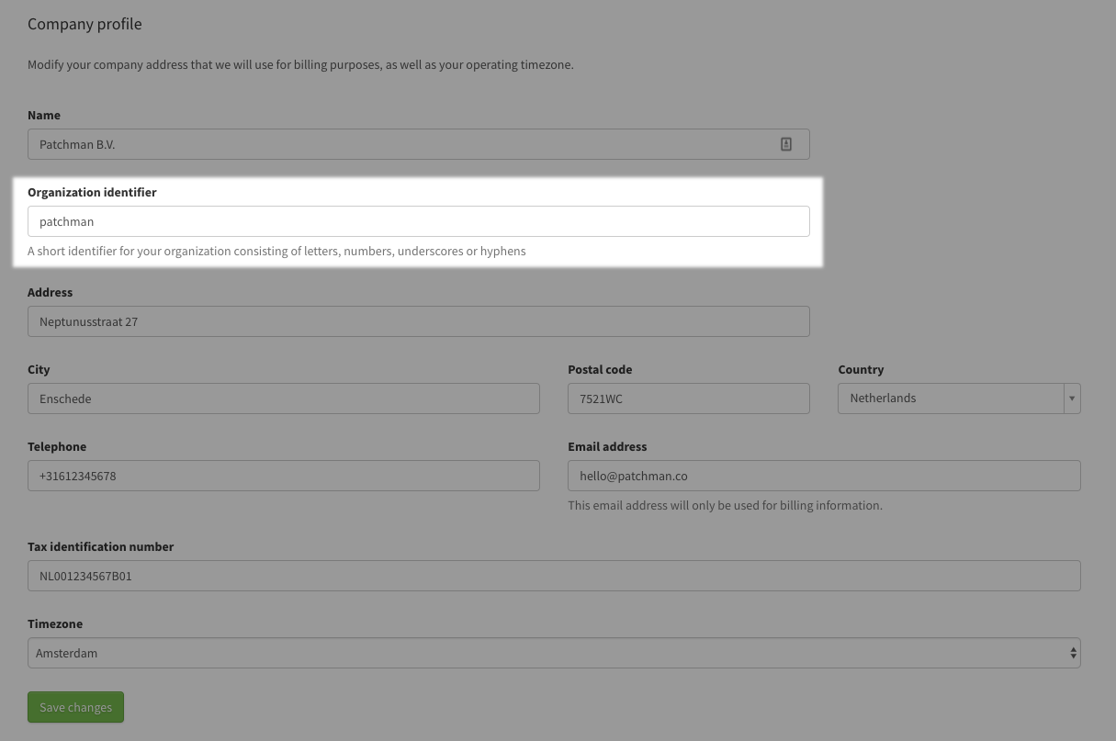
Task: Click the Country dropdown arrow button
Action: tap(1072, 399)
